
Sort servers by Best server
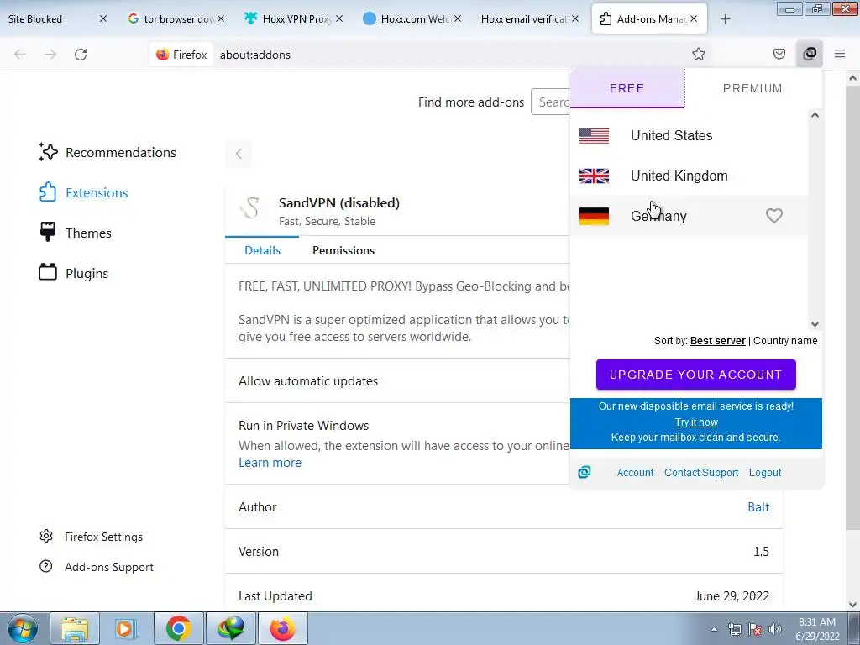tap(717, 341)
